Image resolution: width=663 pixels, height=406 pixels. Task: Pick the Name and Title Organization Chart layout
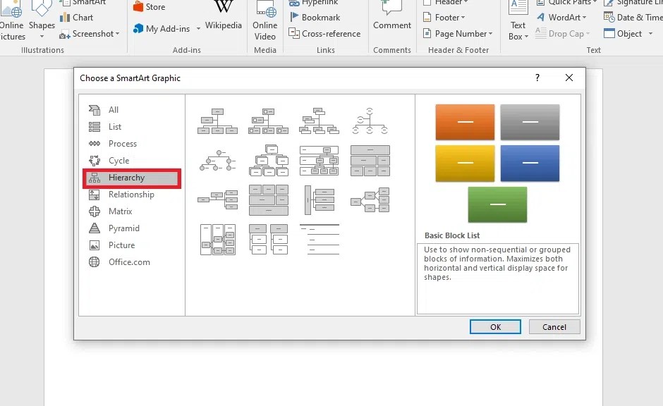[x=320, y=121]
